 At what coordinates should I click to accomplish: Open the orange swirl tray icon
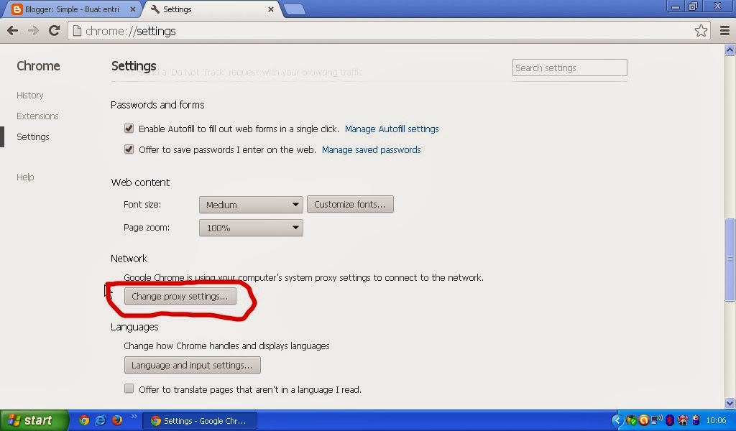[x=644, y=420]
